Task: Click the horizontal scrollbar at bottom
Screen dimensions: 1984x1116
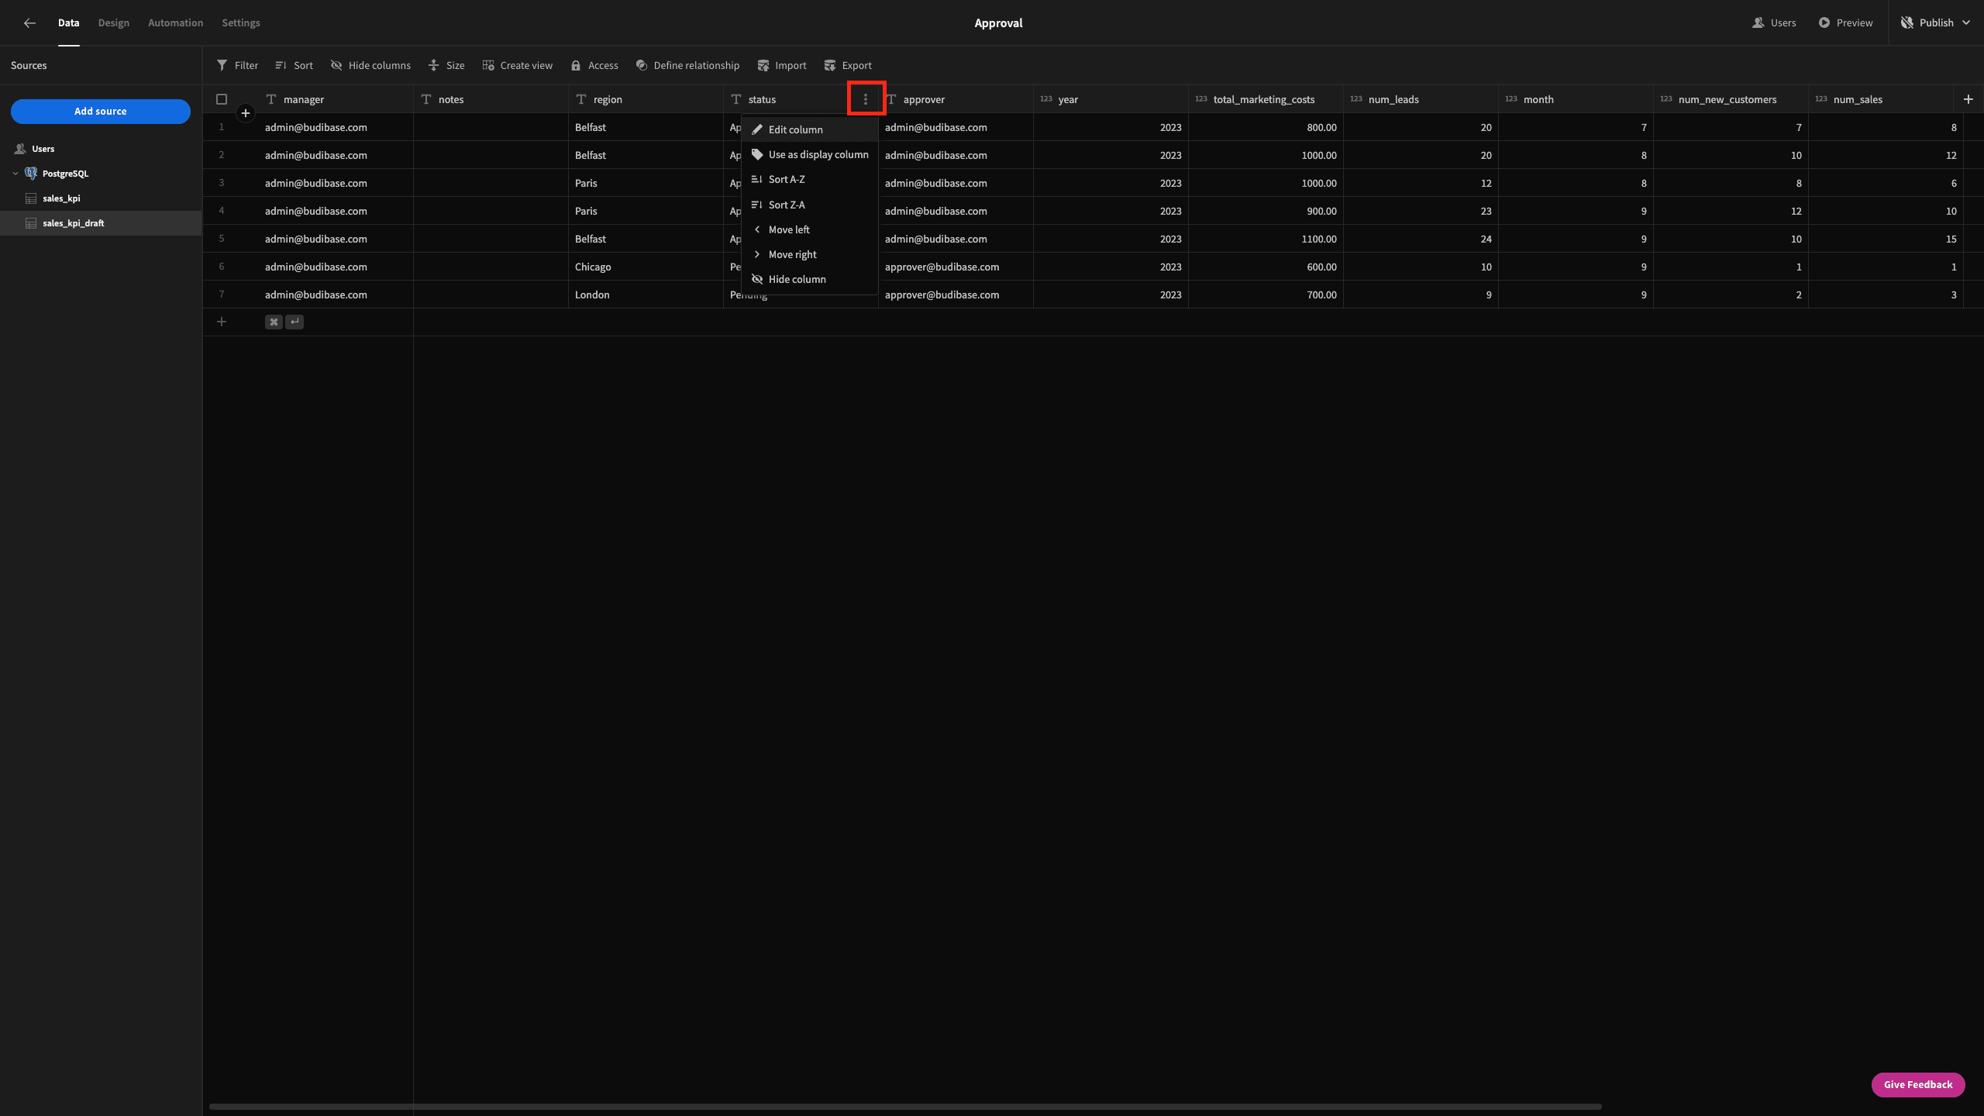Action: [x=905, y=1107]
